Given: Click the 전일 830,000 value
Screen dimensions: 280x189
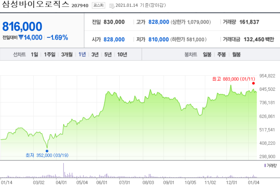Looking at the screenshot, I should pos(114,22).
